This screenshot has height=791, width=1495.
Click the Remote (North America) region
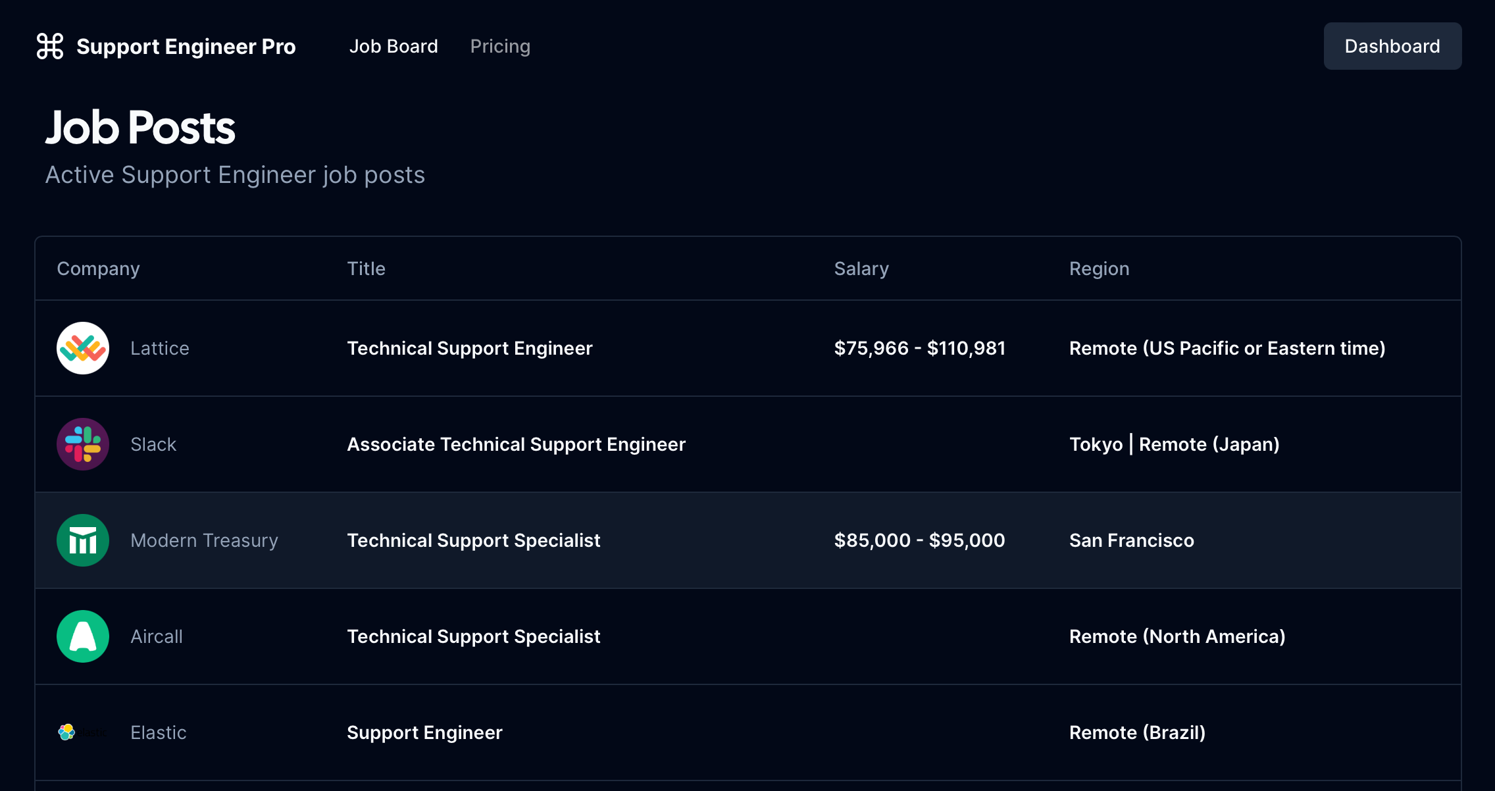(1177, 636)
